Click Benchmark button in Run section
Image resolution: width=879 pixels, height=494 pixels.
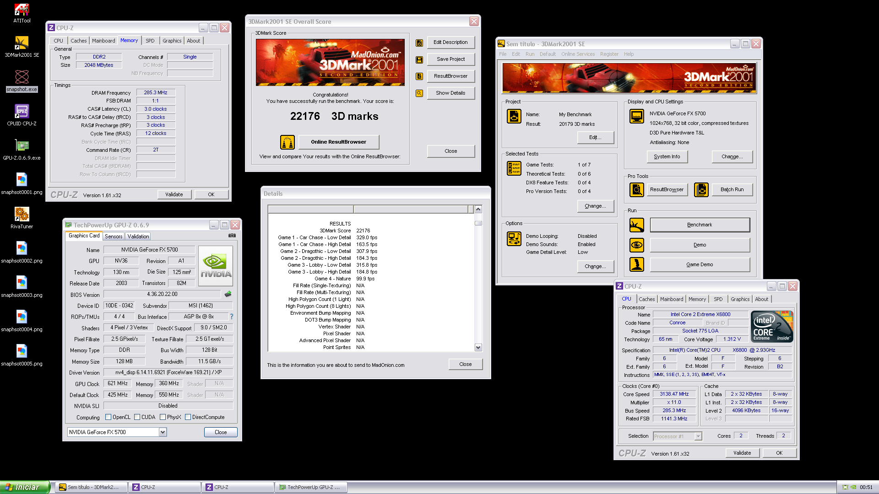tap(700, 225)
